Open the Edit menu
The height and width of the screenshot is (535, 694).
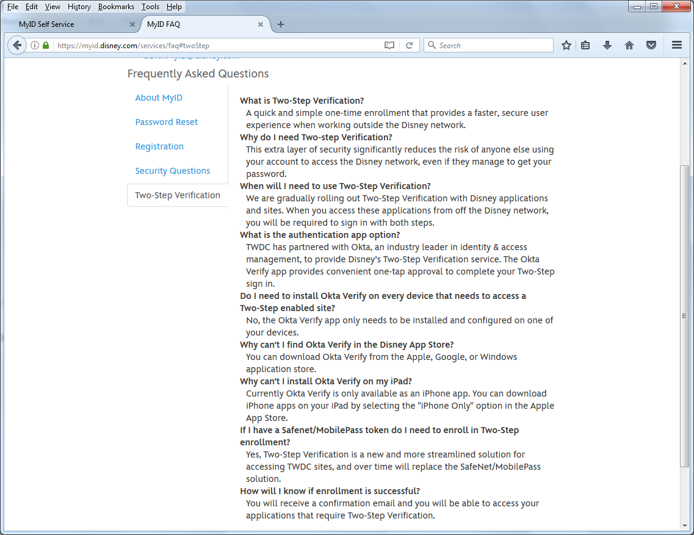(31, 7)
